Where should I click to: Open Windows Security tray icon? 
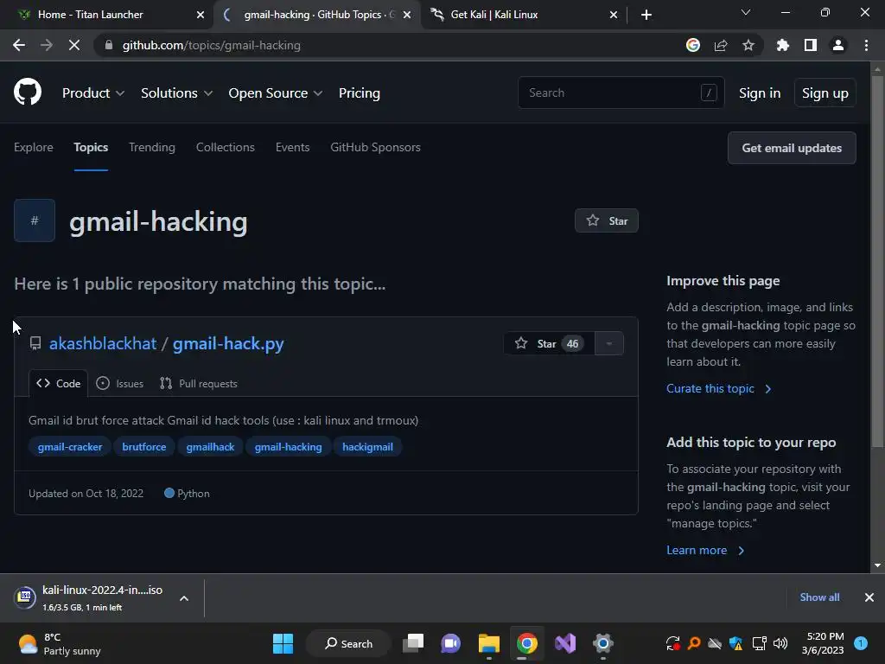[736, 643]
